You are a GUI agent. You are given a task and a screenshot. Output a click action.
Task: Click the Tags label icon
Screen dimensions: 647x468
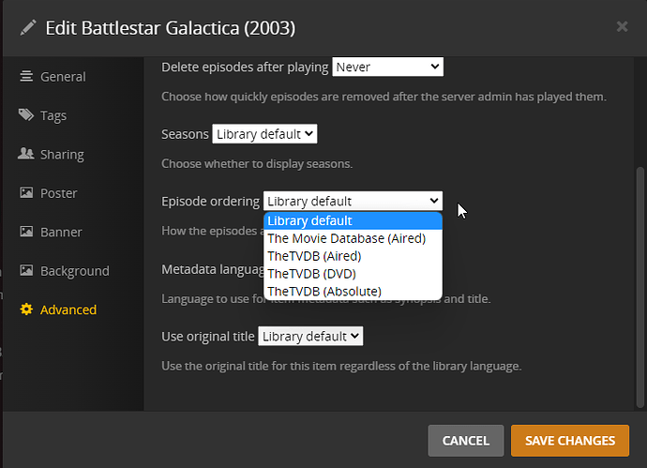(x=26, y=114)
